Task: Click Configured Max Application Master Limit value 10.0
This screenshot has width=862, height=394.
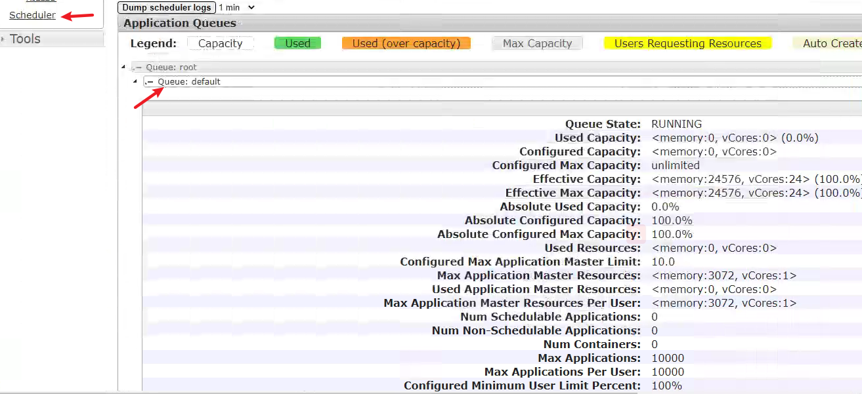Action: point(662,262)
